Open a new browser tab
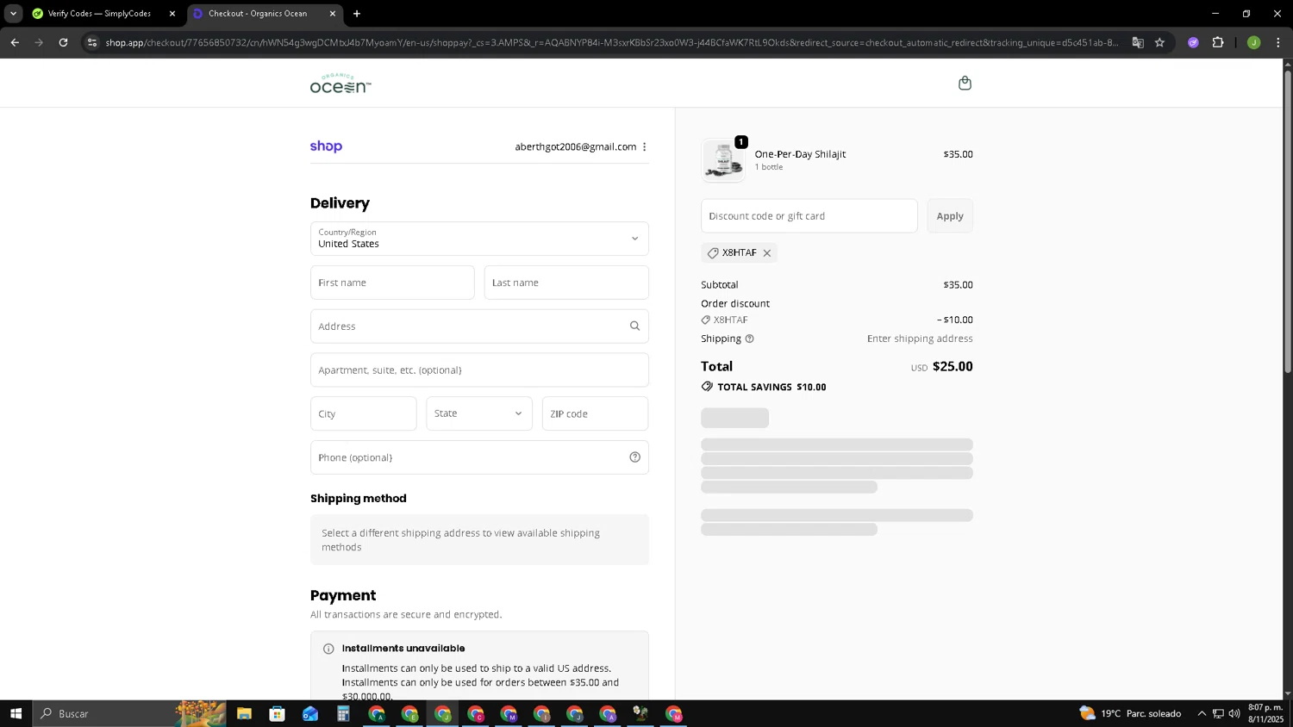The width and height of the screenshot is (1293, 727). coord(357,13)
